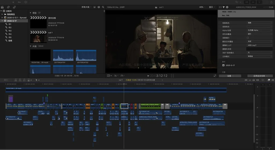Image resolution: width=275 pixels, height=150 pixels.
Task: Play the viewer from the play button
Action: coord(148,76)
